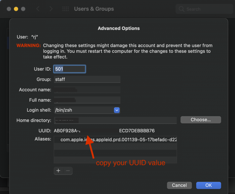Remove alias with minus button
The height and width of the screenshot is (194, 235).
(68, 171)
